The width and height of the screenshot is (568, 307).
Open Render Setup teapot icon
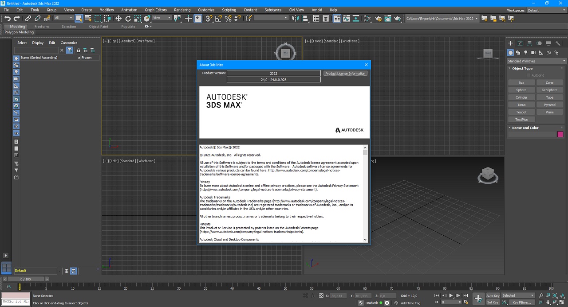[x=378, y=18]
